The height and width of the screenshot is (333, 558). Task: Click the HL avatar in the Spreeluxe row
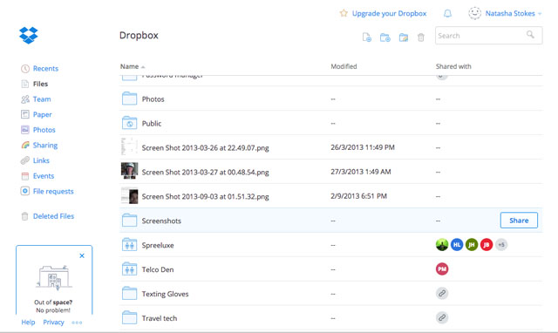pyautogui.click(x=457, y=245)
